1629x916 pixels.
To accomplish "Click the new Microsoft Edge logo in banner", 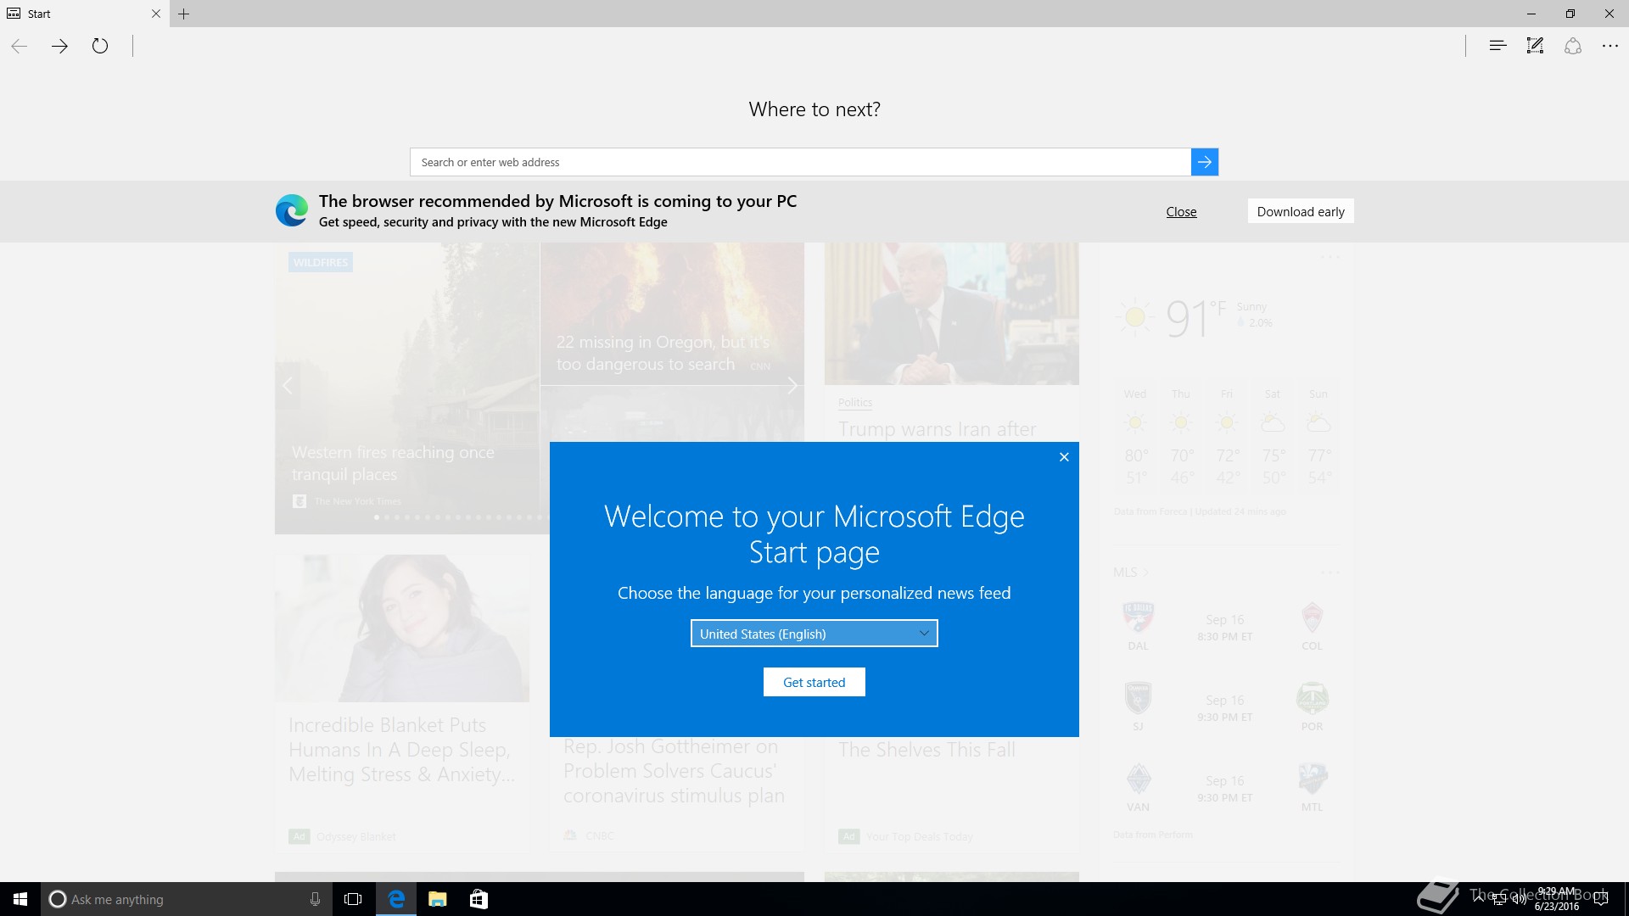I will click(292, 210).
